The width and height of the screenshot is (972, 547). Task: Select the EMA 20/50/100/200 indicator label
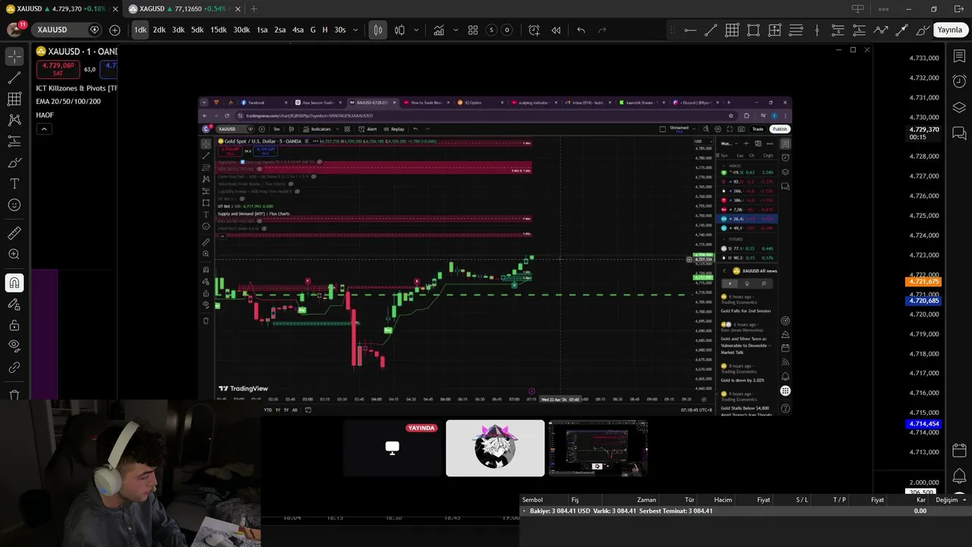click(x=68, y=101)
